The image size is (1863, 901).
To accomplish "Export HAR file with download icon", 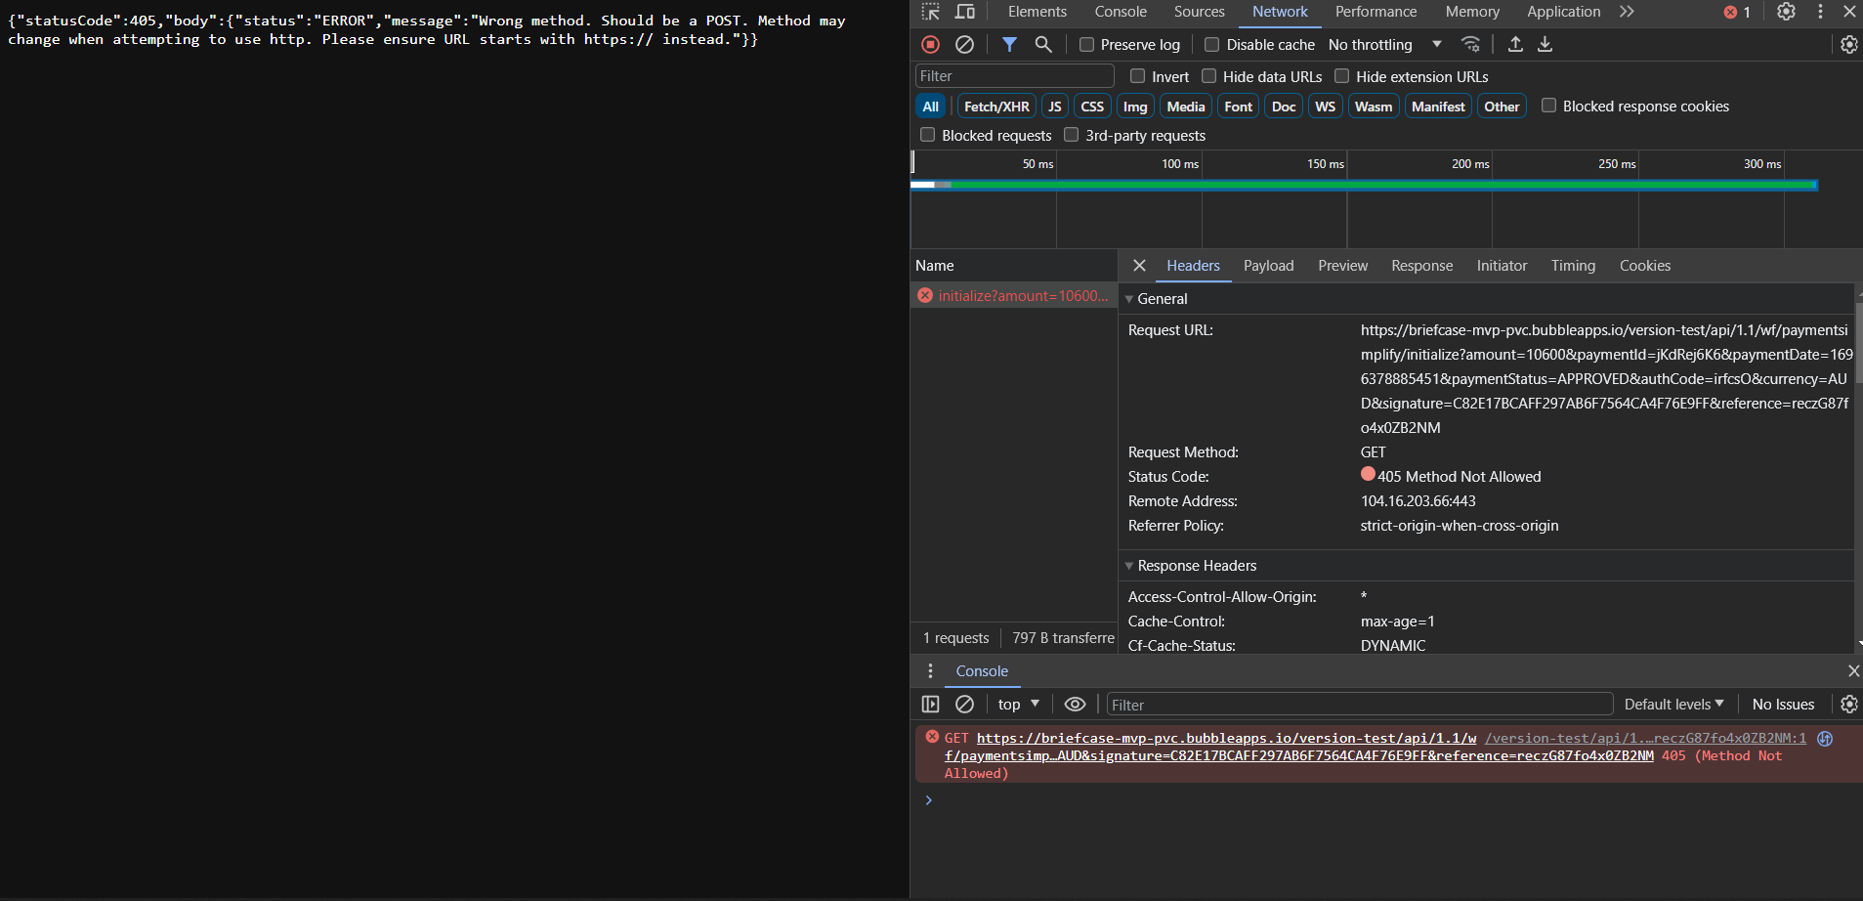I will [1545, 44].
